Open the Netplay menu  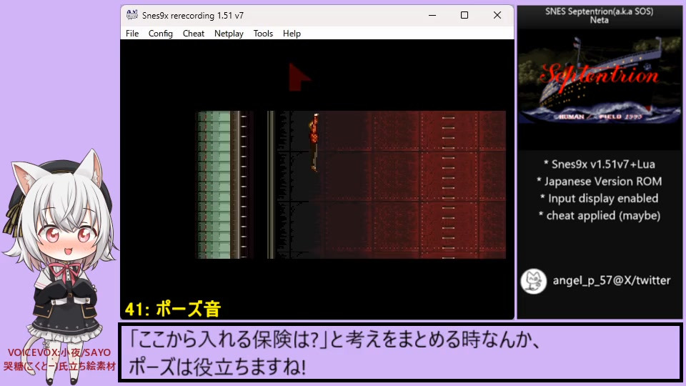(x=229, y=34)
